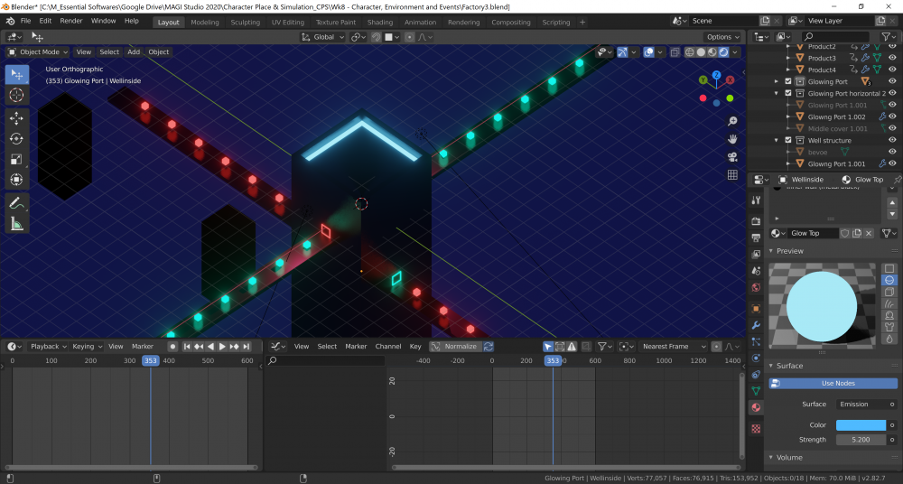
Task: Activate the Select Box tool
Action: point(16,75)
